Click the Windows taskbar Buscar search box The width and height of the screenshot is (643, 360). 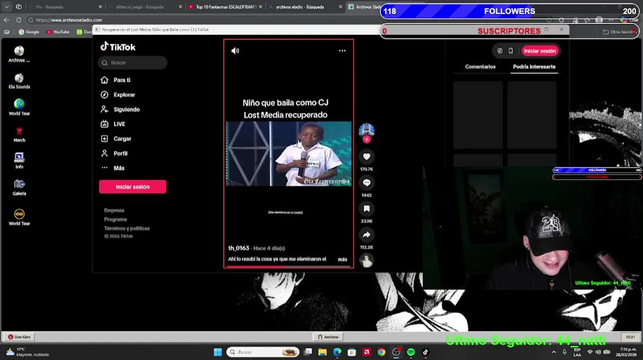coord(262,352)
